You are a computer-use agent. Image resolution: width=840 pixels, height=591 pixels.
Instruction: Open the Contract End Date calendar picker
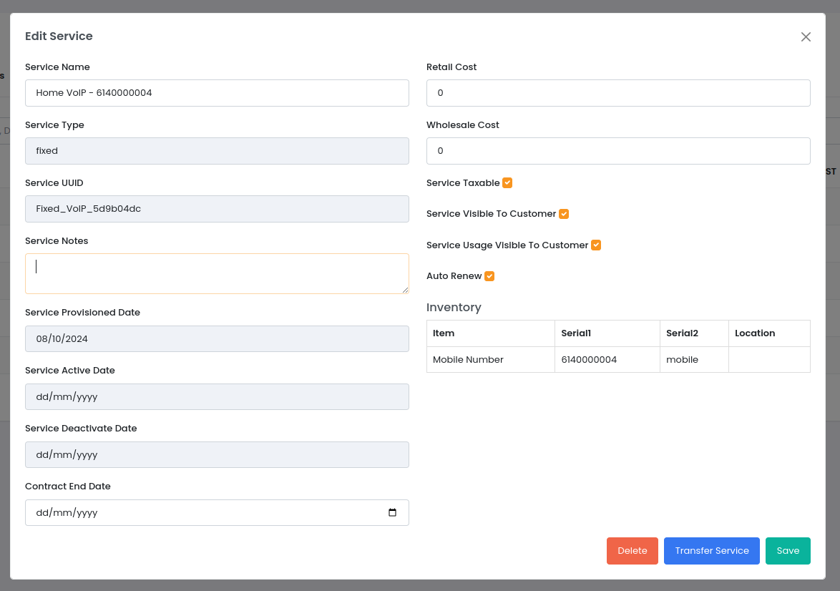coord(392,512)
